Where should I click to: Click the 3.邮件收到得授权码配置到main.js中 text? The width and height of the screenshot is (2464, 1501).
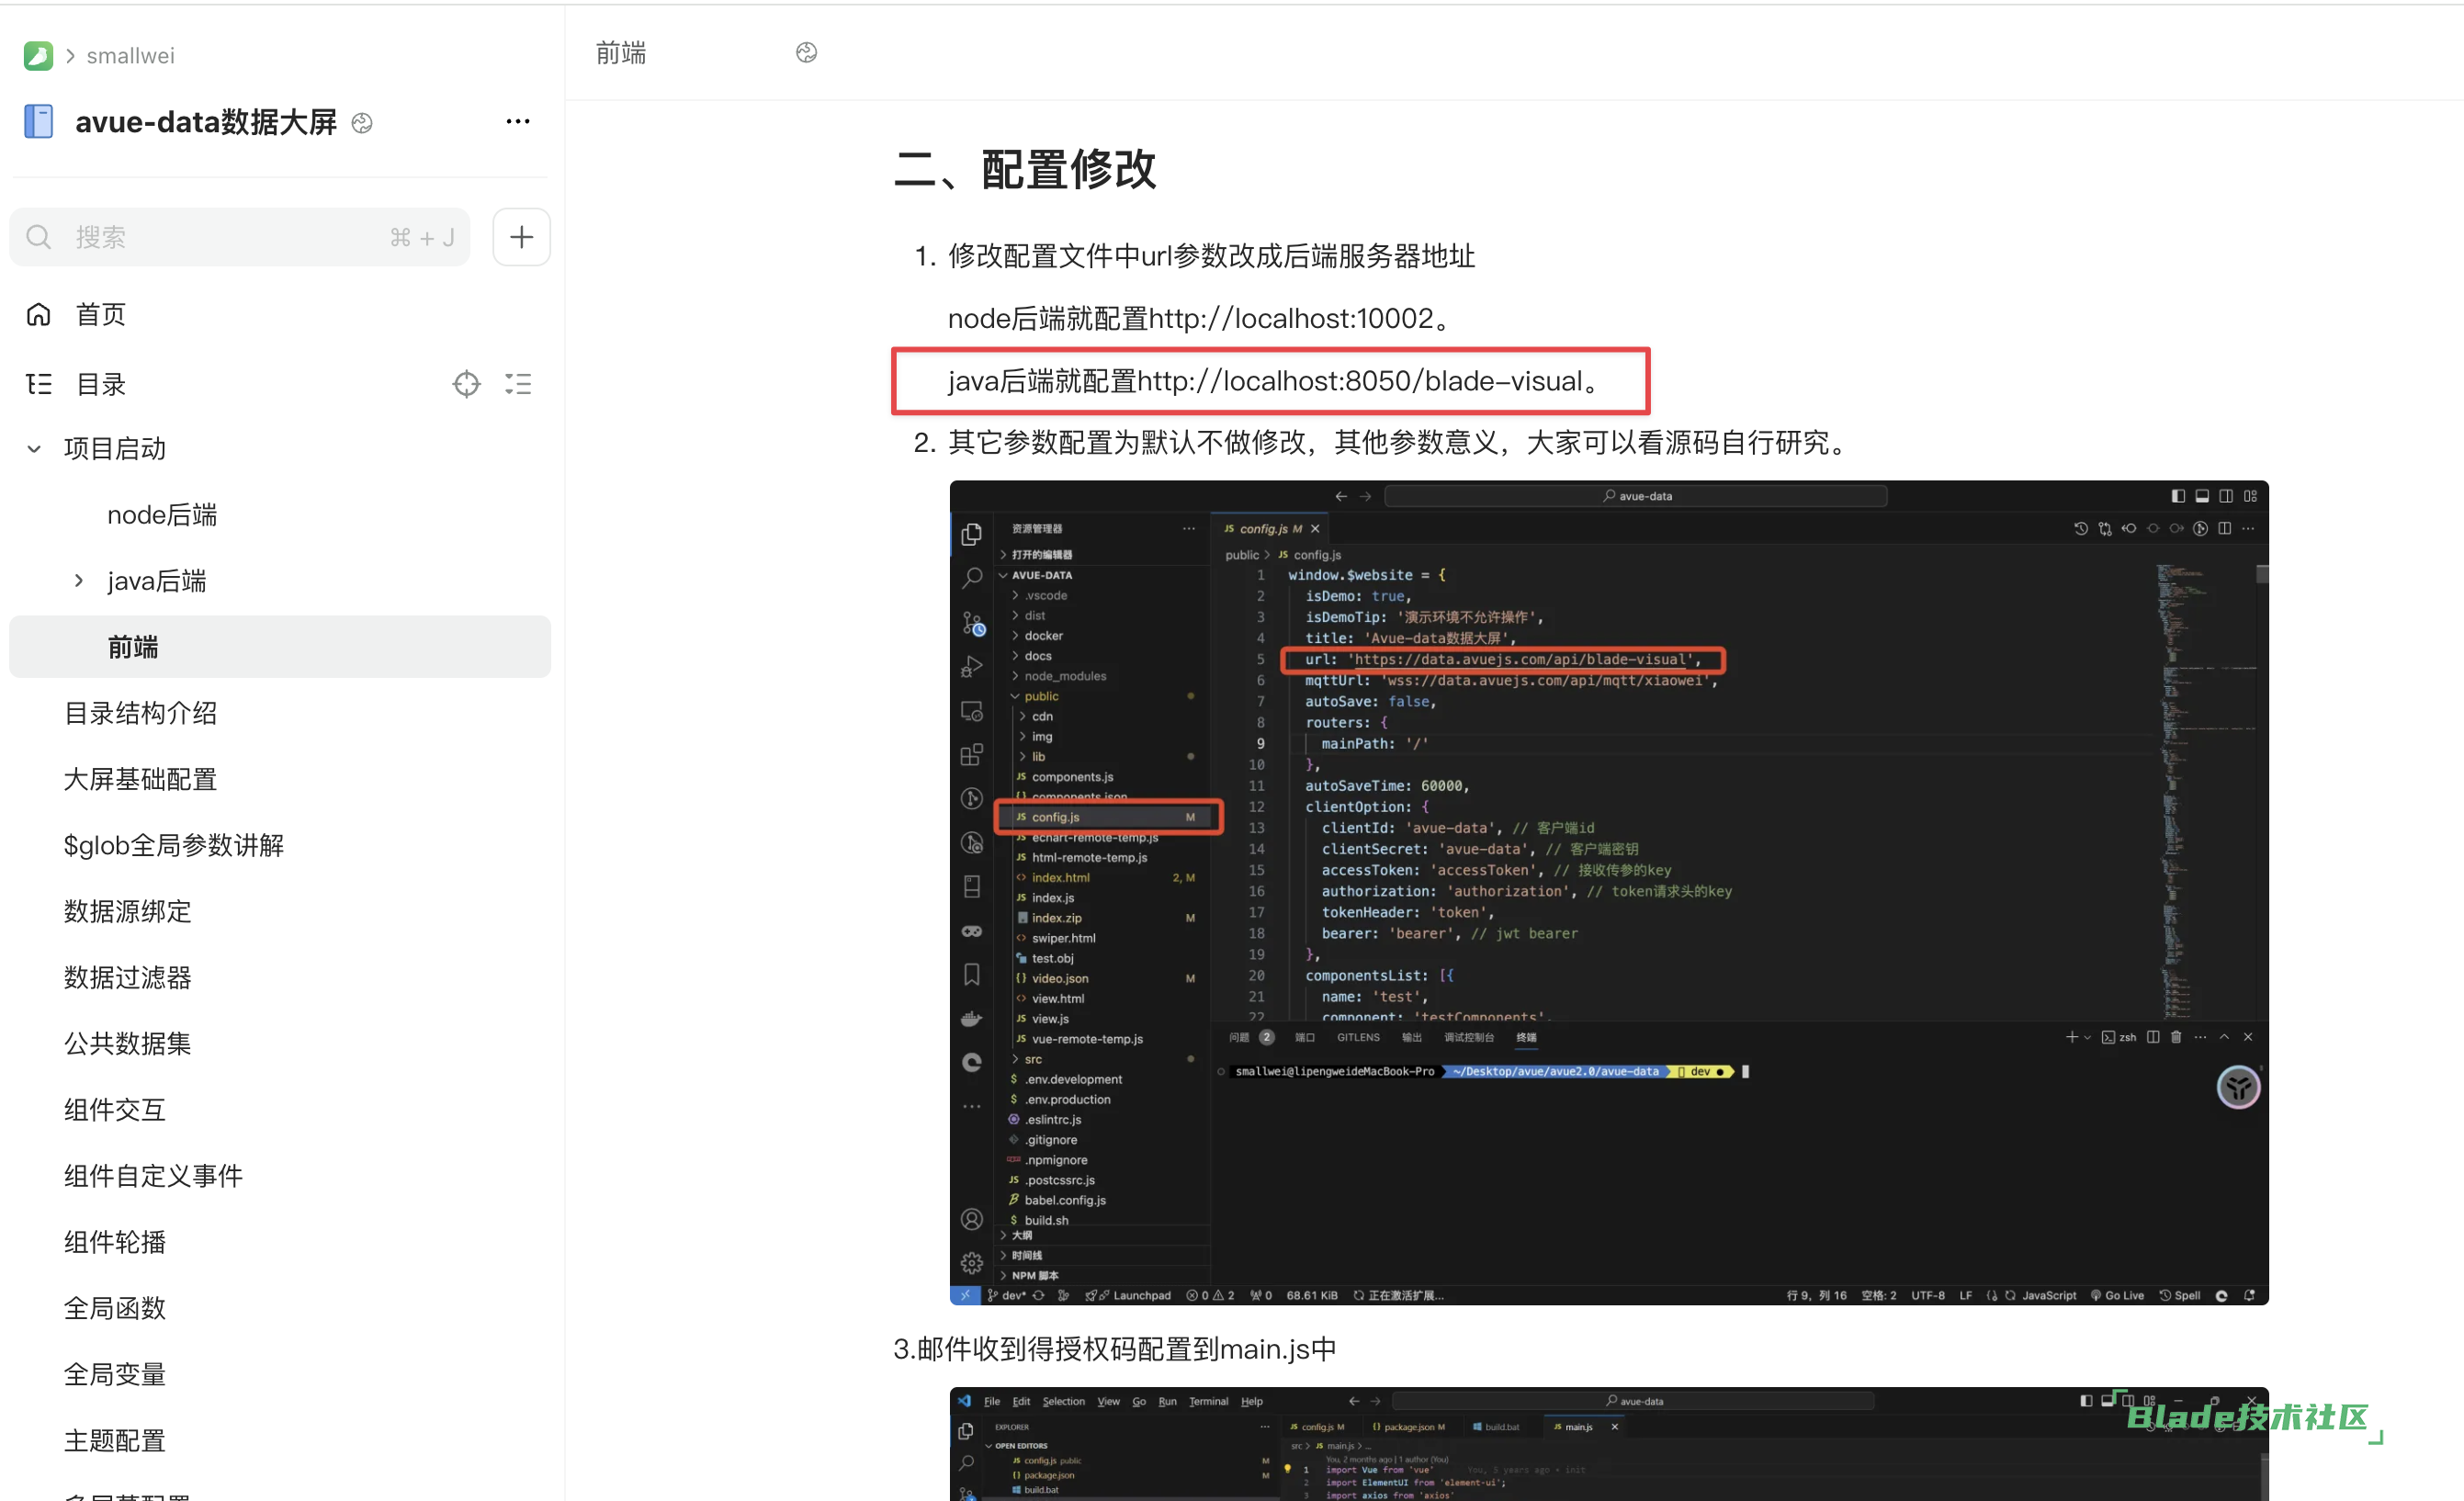click(1115, 1349)
